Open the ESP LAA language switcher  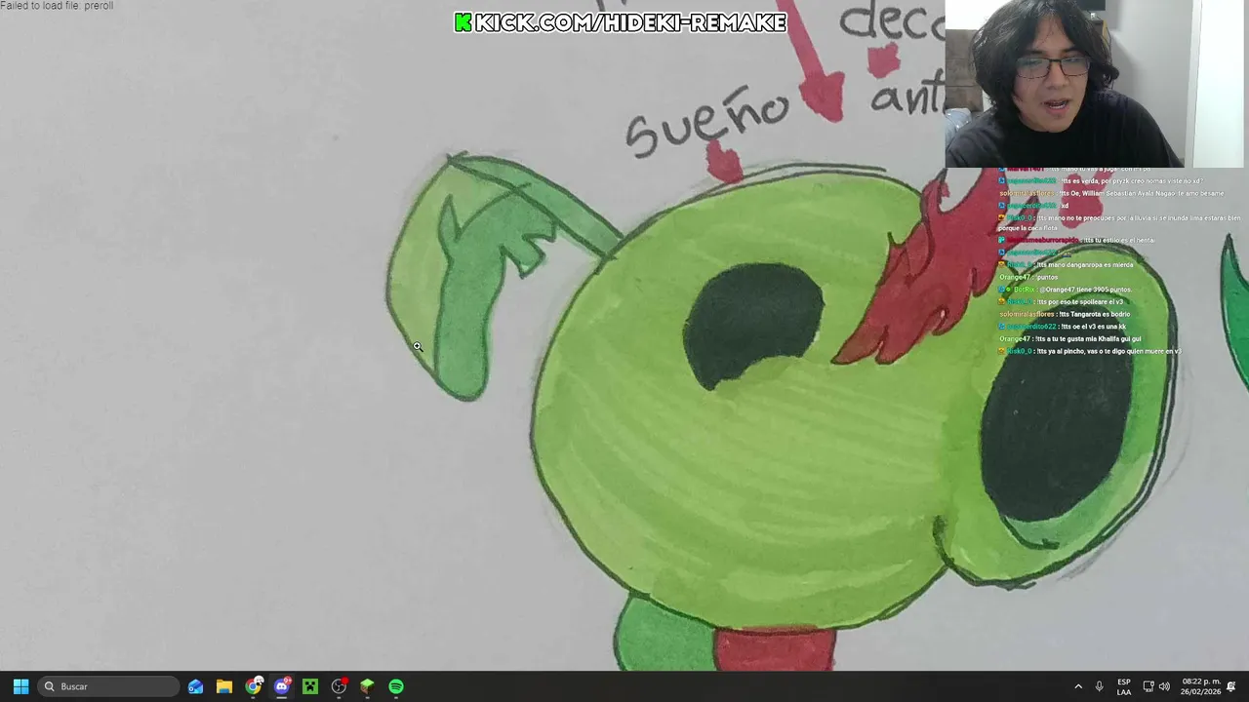(1124, 686)
